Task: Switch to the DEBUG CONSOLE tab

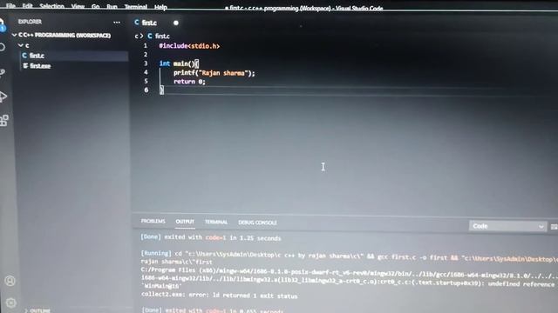Action: click(x=257, y=223)
